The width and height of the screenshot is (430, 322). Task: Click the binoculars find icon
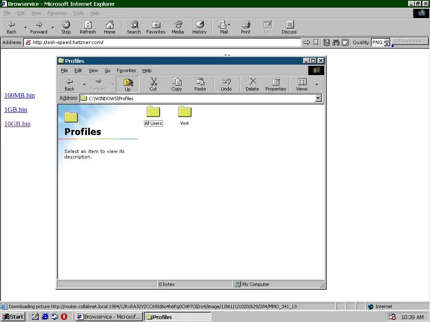pyautogui.click(x=336, y=42)
